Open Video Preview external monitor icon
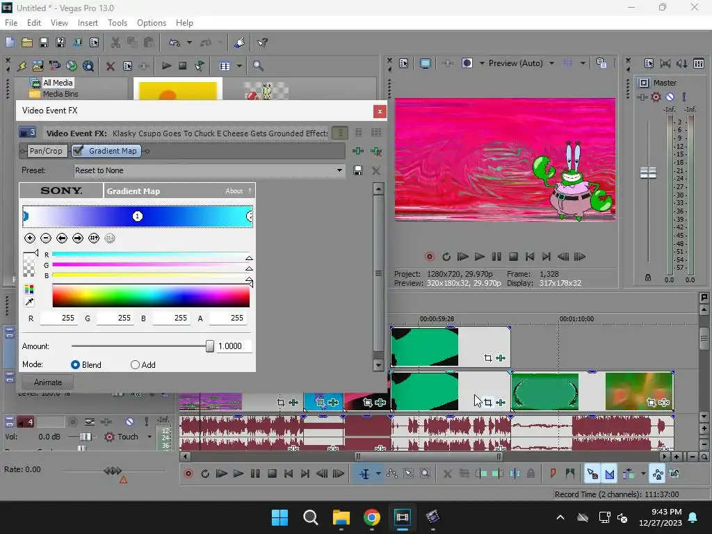This screenshot has width=712, height=534. point(426,63)
